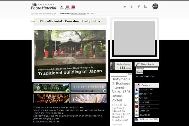Image resolution: width=189 pixels, height=126 pixels.
Task: Open the Detailed directions for use link
Action: click(47, 122)
